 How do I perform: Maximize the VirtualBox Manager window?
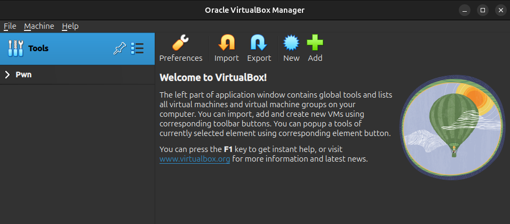coord(483,11)
